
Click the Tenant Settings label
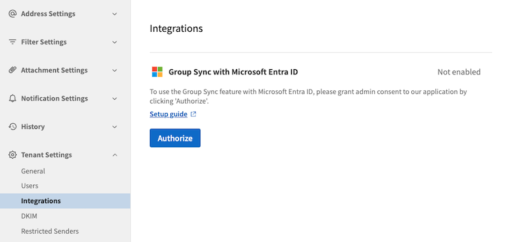point(47,154)
